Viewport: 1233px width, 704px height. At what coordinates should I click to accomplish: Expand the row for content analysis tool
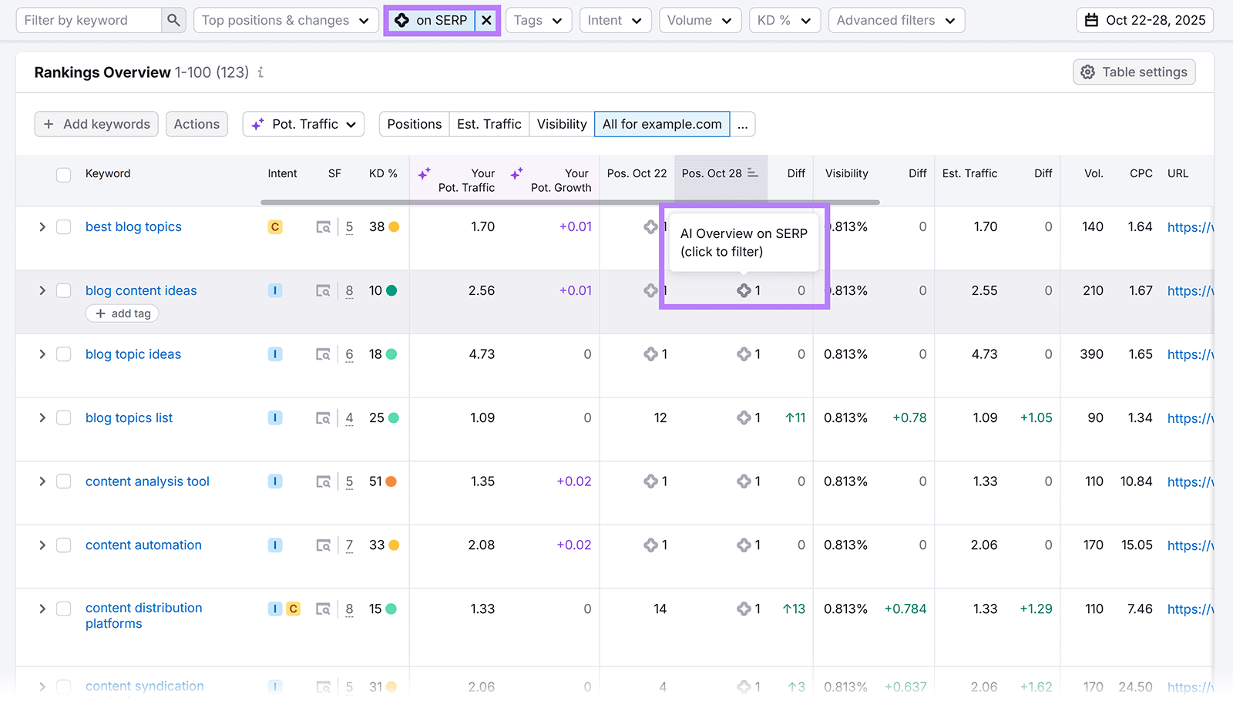[42, 481]
